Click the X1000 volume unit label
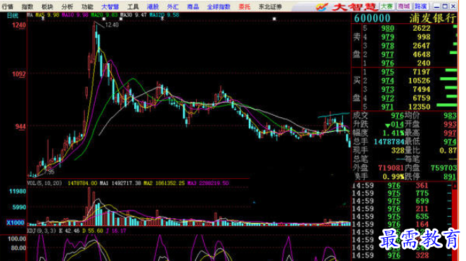 (15, 222)
